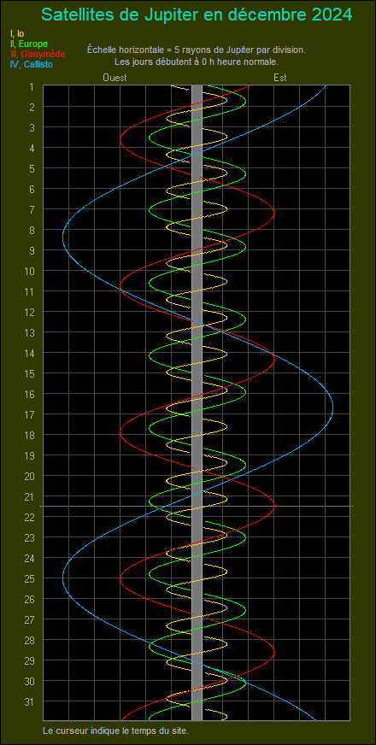
Task: Click day 8 on the vertical axis
Action: point(32,230)
